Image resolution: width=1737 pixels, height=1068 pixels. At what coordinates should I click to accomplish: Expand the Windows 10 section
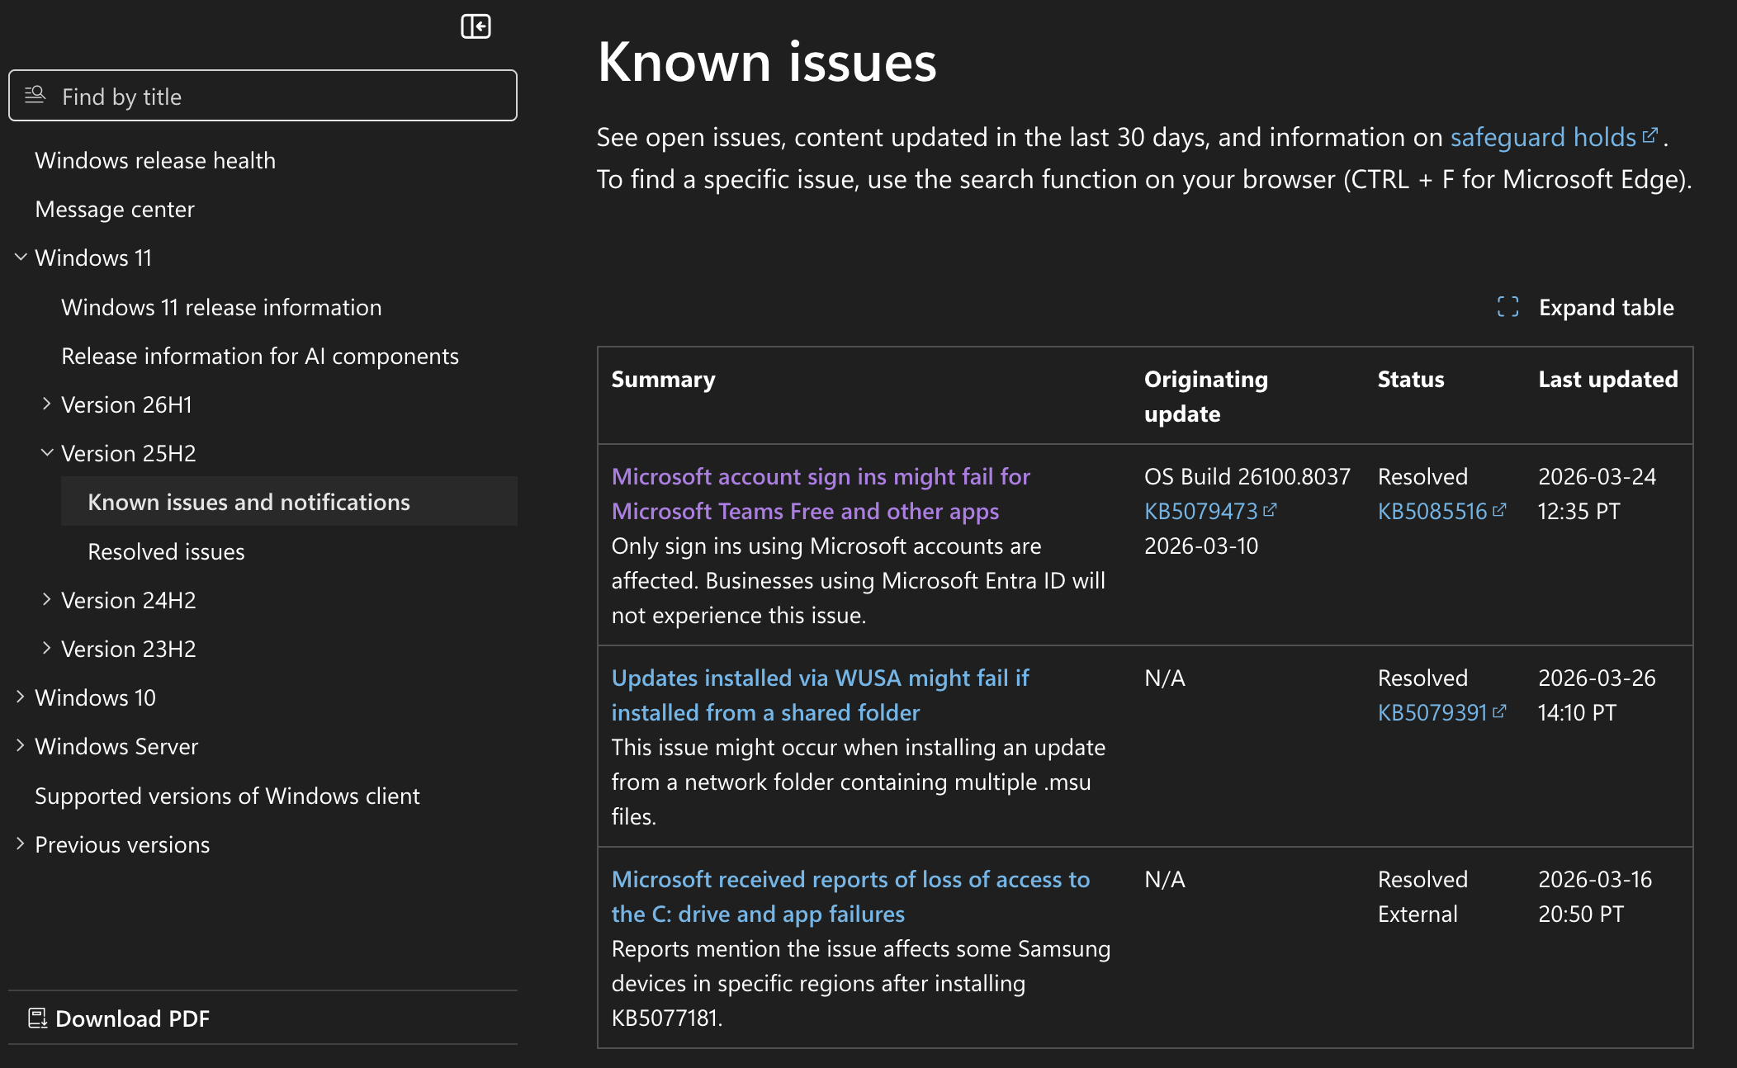click(21, 697)
